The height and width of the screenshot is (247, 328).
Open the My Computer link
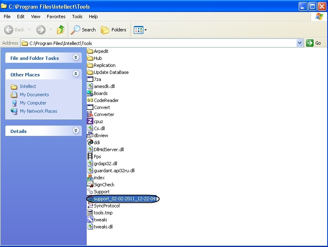[x=33, y=103]
